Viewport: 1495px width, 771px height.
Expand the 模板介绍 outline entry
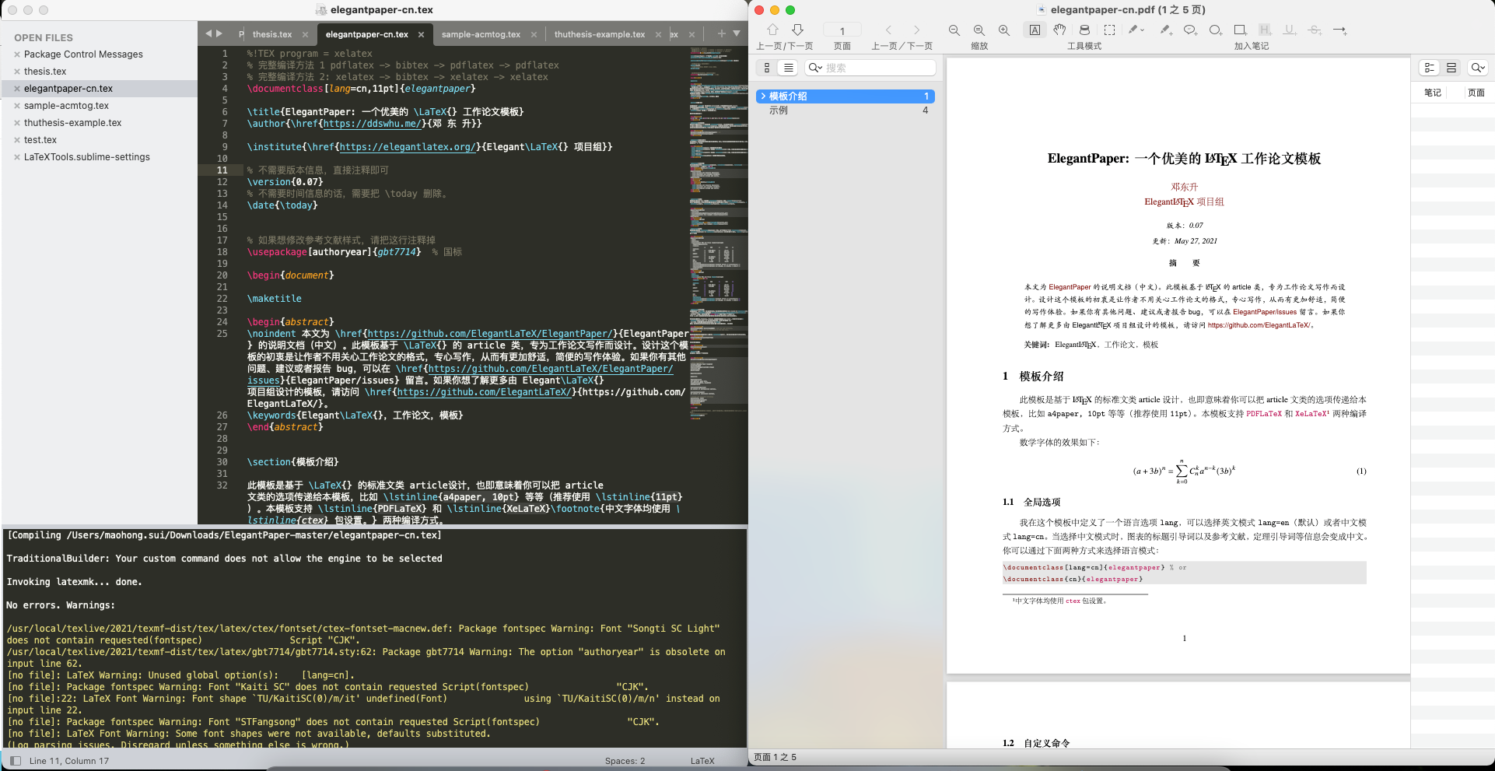[x=763, y=96]
